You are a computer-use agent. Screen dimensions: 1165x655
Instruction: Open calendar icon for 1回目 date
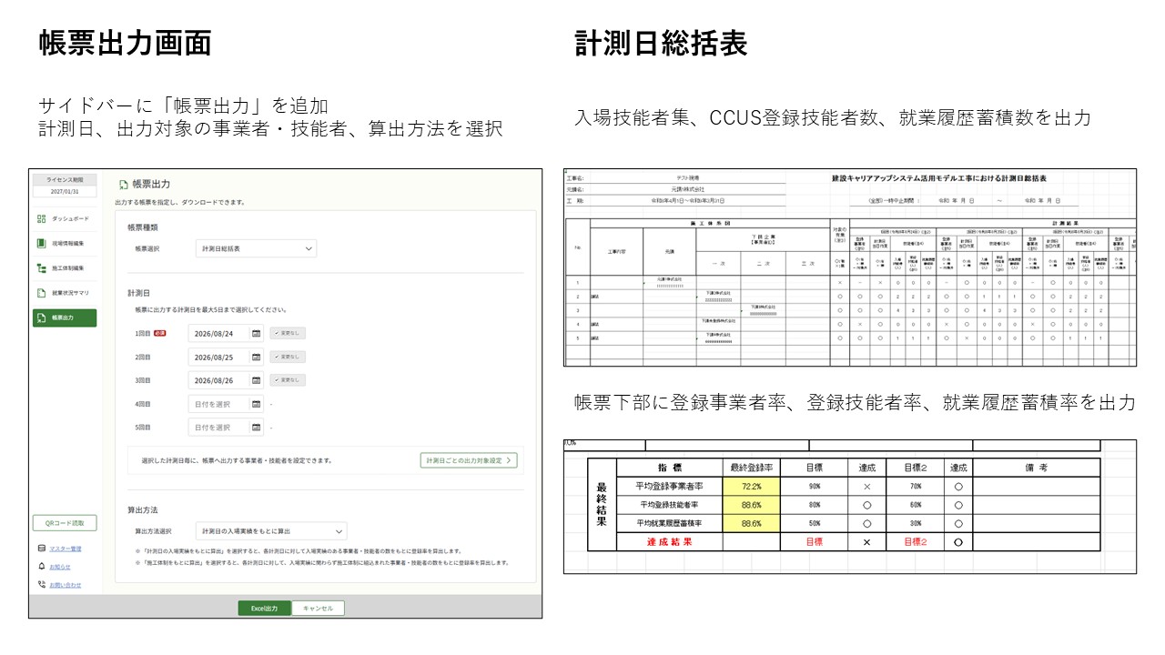coord(256,334)
